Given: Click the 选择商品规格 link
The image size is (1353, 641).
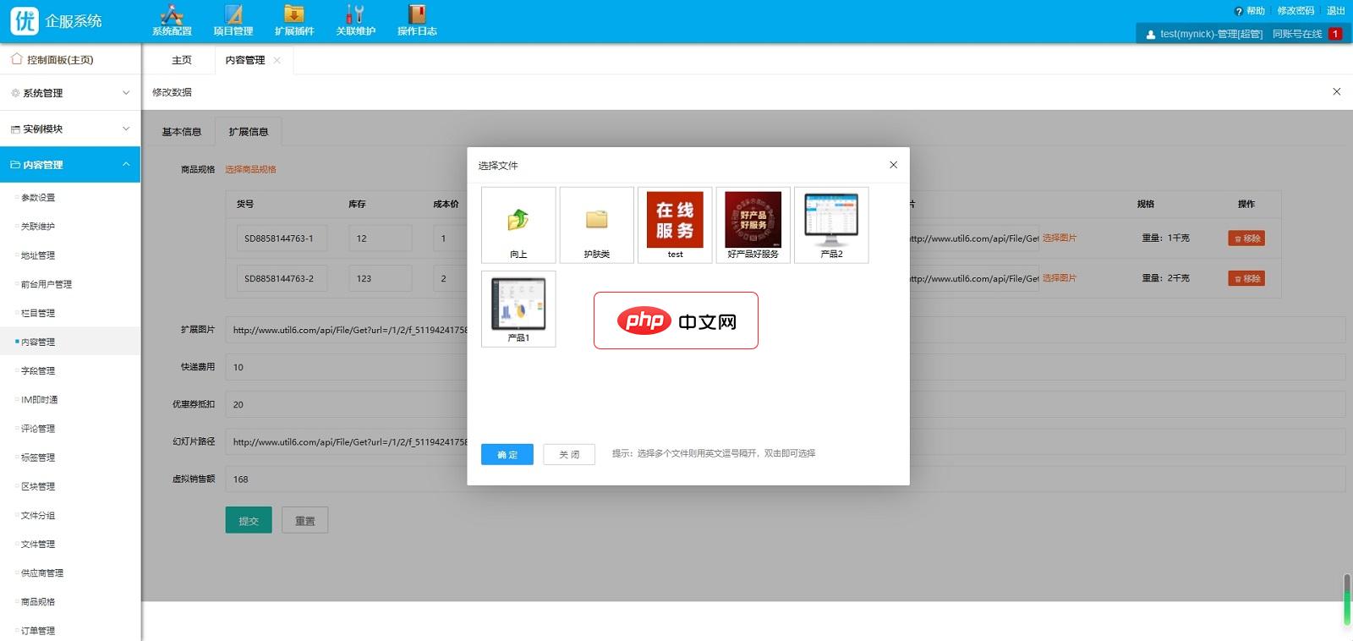Looking at the screenshot, I should [250, 169].
